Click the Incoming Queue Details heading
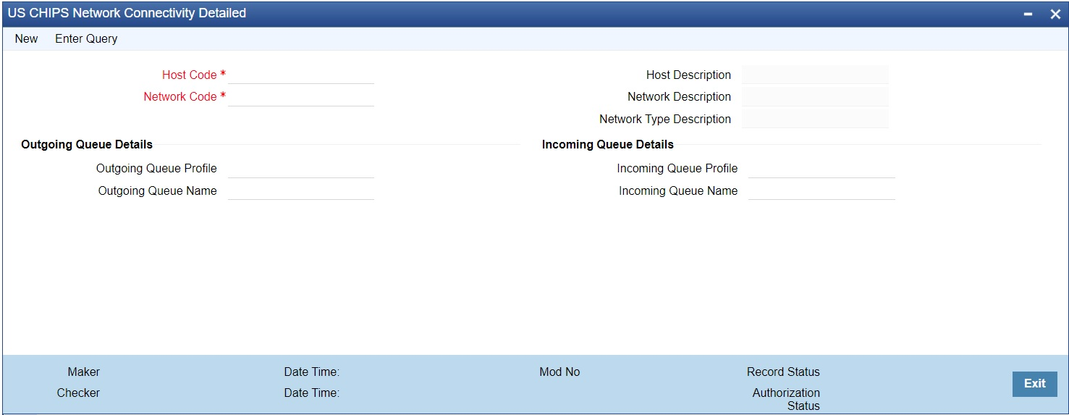Image resolution: width=1069 pixels, height=415 pixels. (608, 144)
